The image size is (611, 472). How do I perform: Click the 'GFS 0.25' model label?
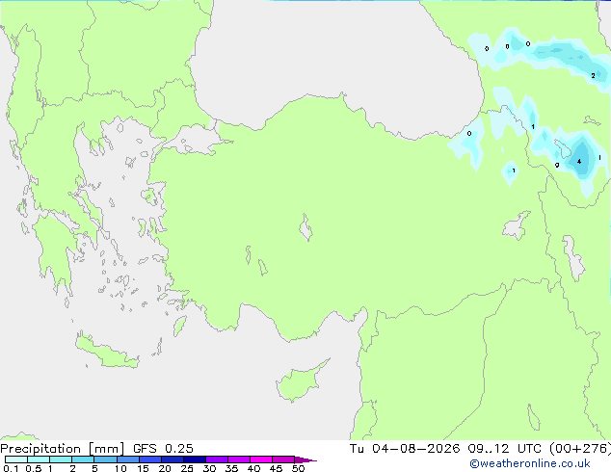(163, 449)
